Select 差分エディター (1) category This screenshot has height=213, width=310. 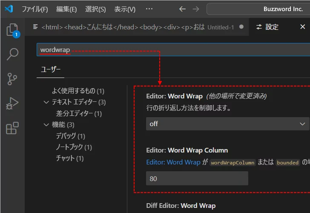tap(79, 113)
